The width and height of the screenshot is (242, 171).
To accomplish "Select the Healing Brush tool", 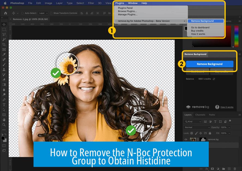I will click(x=4, y=60).
